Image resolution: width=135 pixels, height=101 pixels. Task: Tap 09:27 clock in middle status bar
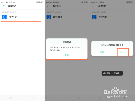coord(48,2)
